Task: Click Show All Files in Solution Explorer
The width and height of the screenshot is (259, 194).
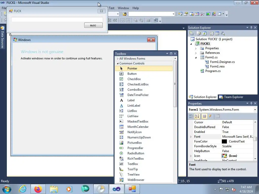Action: pyautogui.click(x=199, y=34)
